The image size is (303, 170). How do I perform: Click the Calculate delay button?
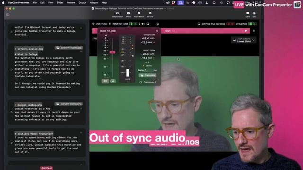pyautogui.click(x=147, y=76)
